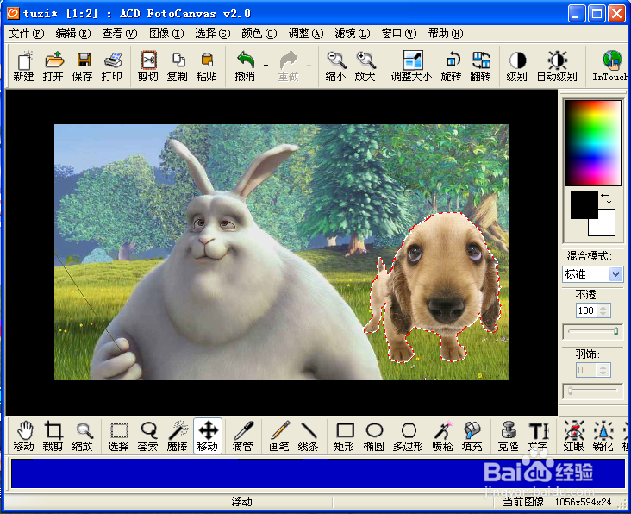Swap foreground and background colors
Viewport: 631px width, 514px height.
tap(607, 197)
